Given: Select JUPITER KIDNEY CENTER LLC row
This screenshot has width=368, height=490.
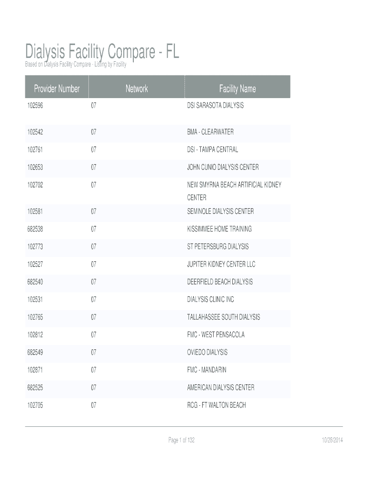Looking at the screenshot, I should click(x=221, y=264).
